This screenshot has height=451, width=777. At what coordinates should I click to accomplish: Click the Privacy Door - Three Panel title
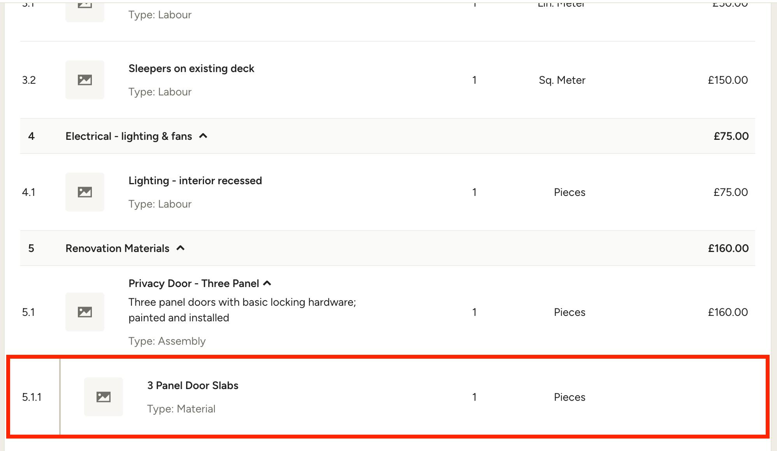pos(193,284)
